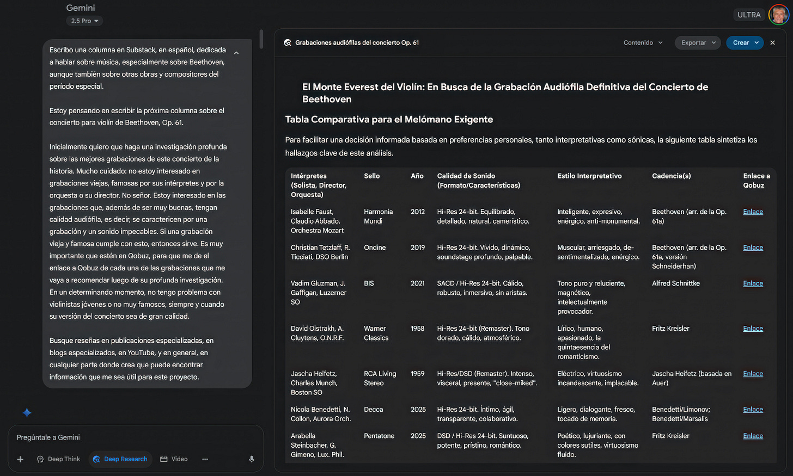Select the Video tool
This screenshot has height=476, width=793.
[174, 459]
